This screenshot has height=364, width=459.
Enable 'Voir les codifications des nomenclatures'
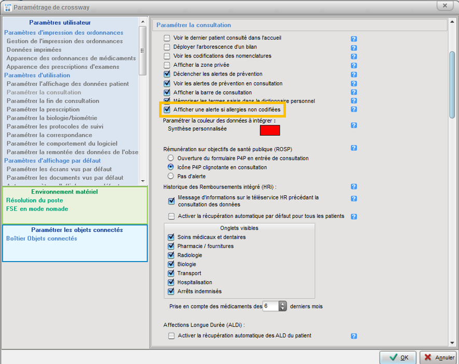point(167,56)
